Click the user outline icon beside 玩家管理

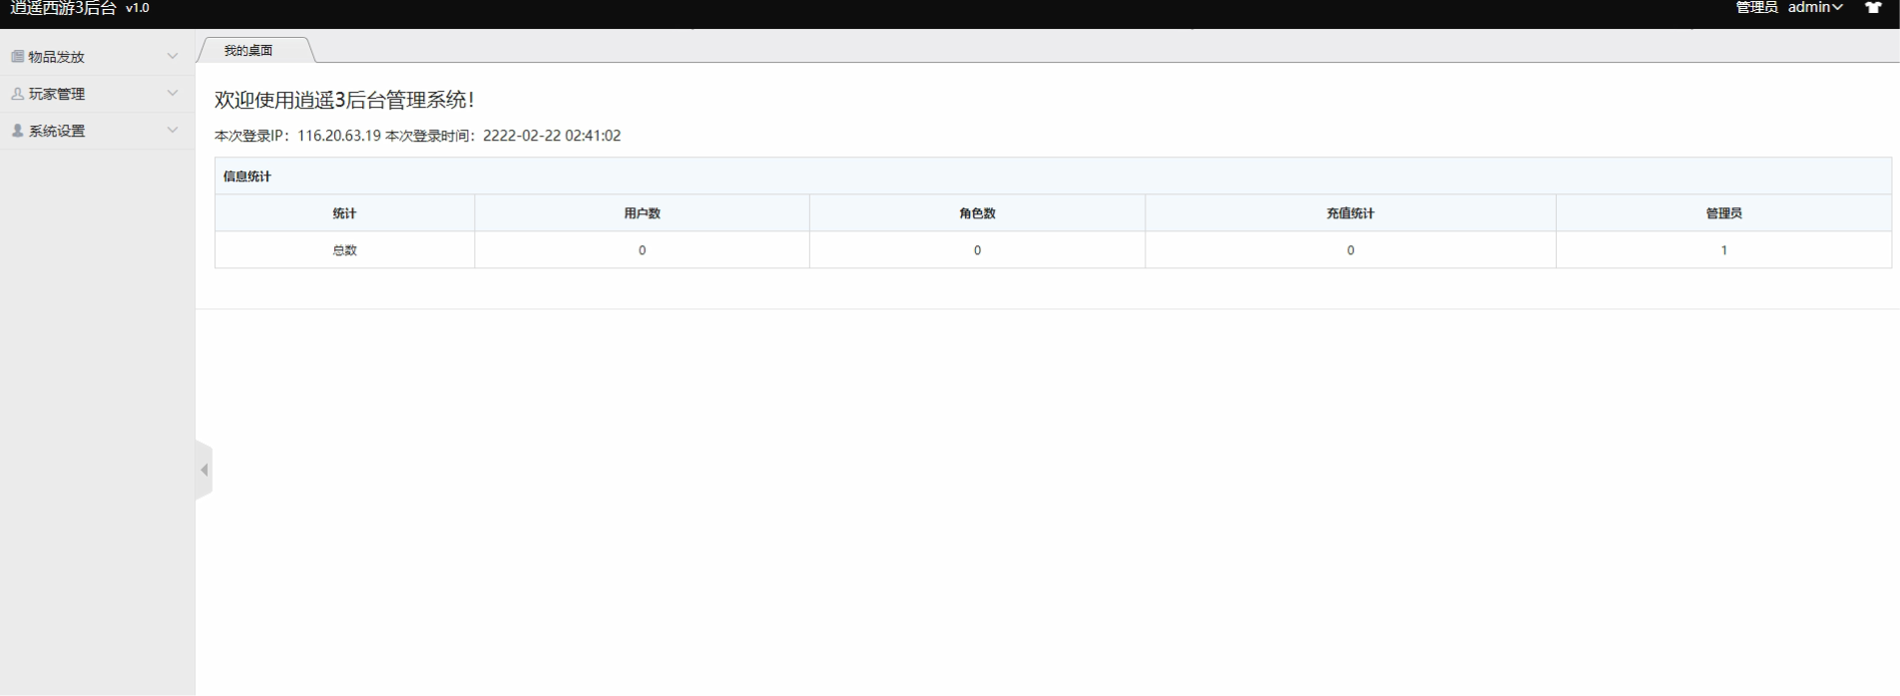click(17, 94)
